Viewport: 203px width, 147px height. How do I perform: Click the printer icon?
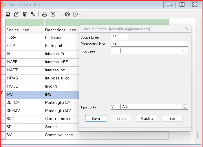click(44, 14)
